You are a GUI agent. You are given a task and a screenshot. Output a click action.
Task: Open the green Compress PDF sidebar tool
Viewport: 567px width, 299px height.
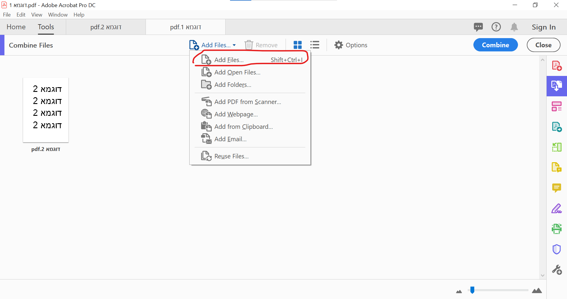tap(557, 147)
